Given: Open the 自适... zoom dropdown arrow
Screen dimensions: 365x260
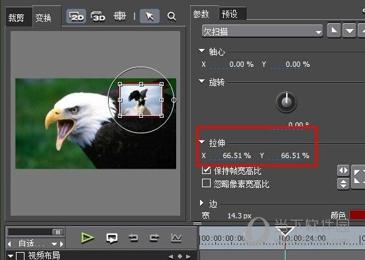Looking at the screenshot, I should pyautogui.click(x=54, y=244).
